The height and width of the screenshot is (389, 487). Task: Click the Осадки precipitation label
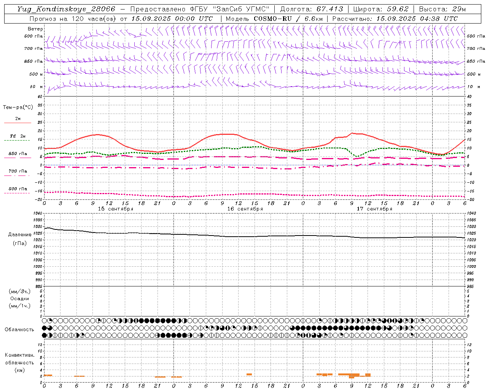point(20,299)
